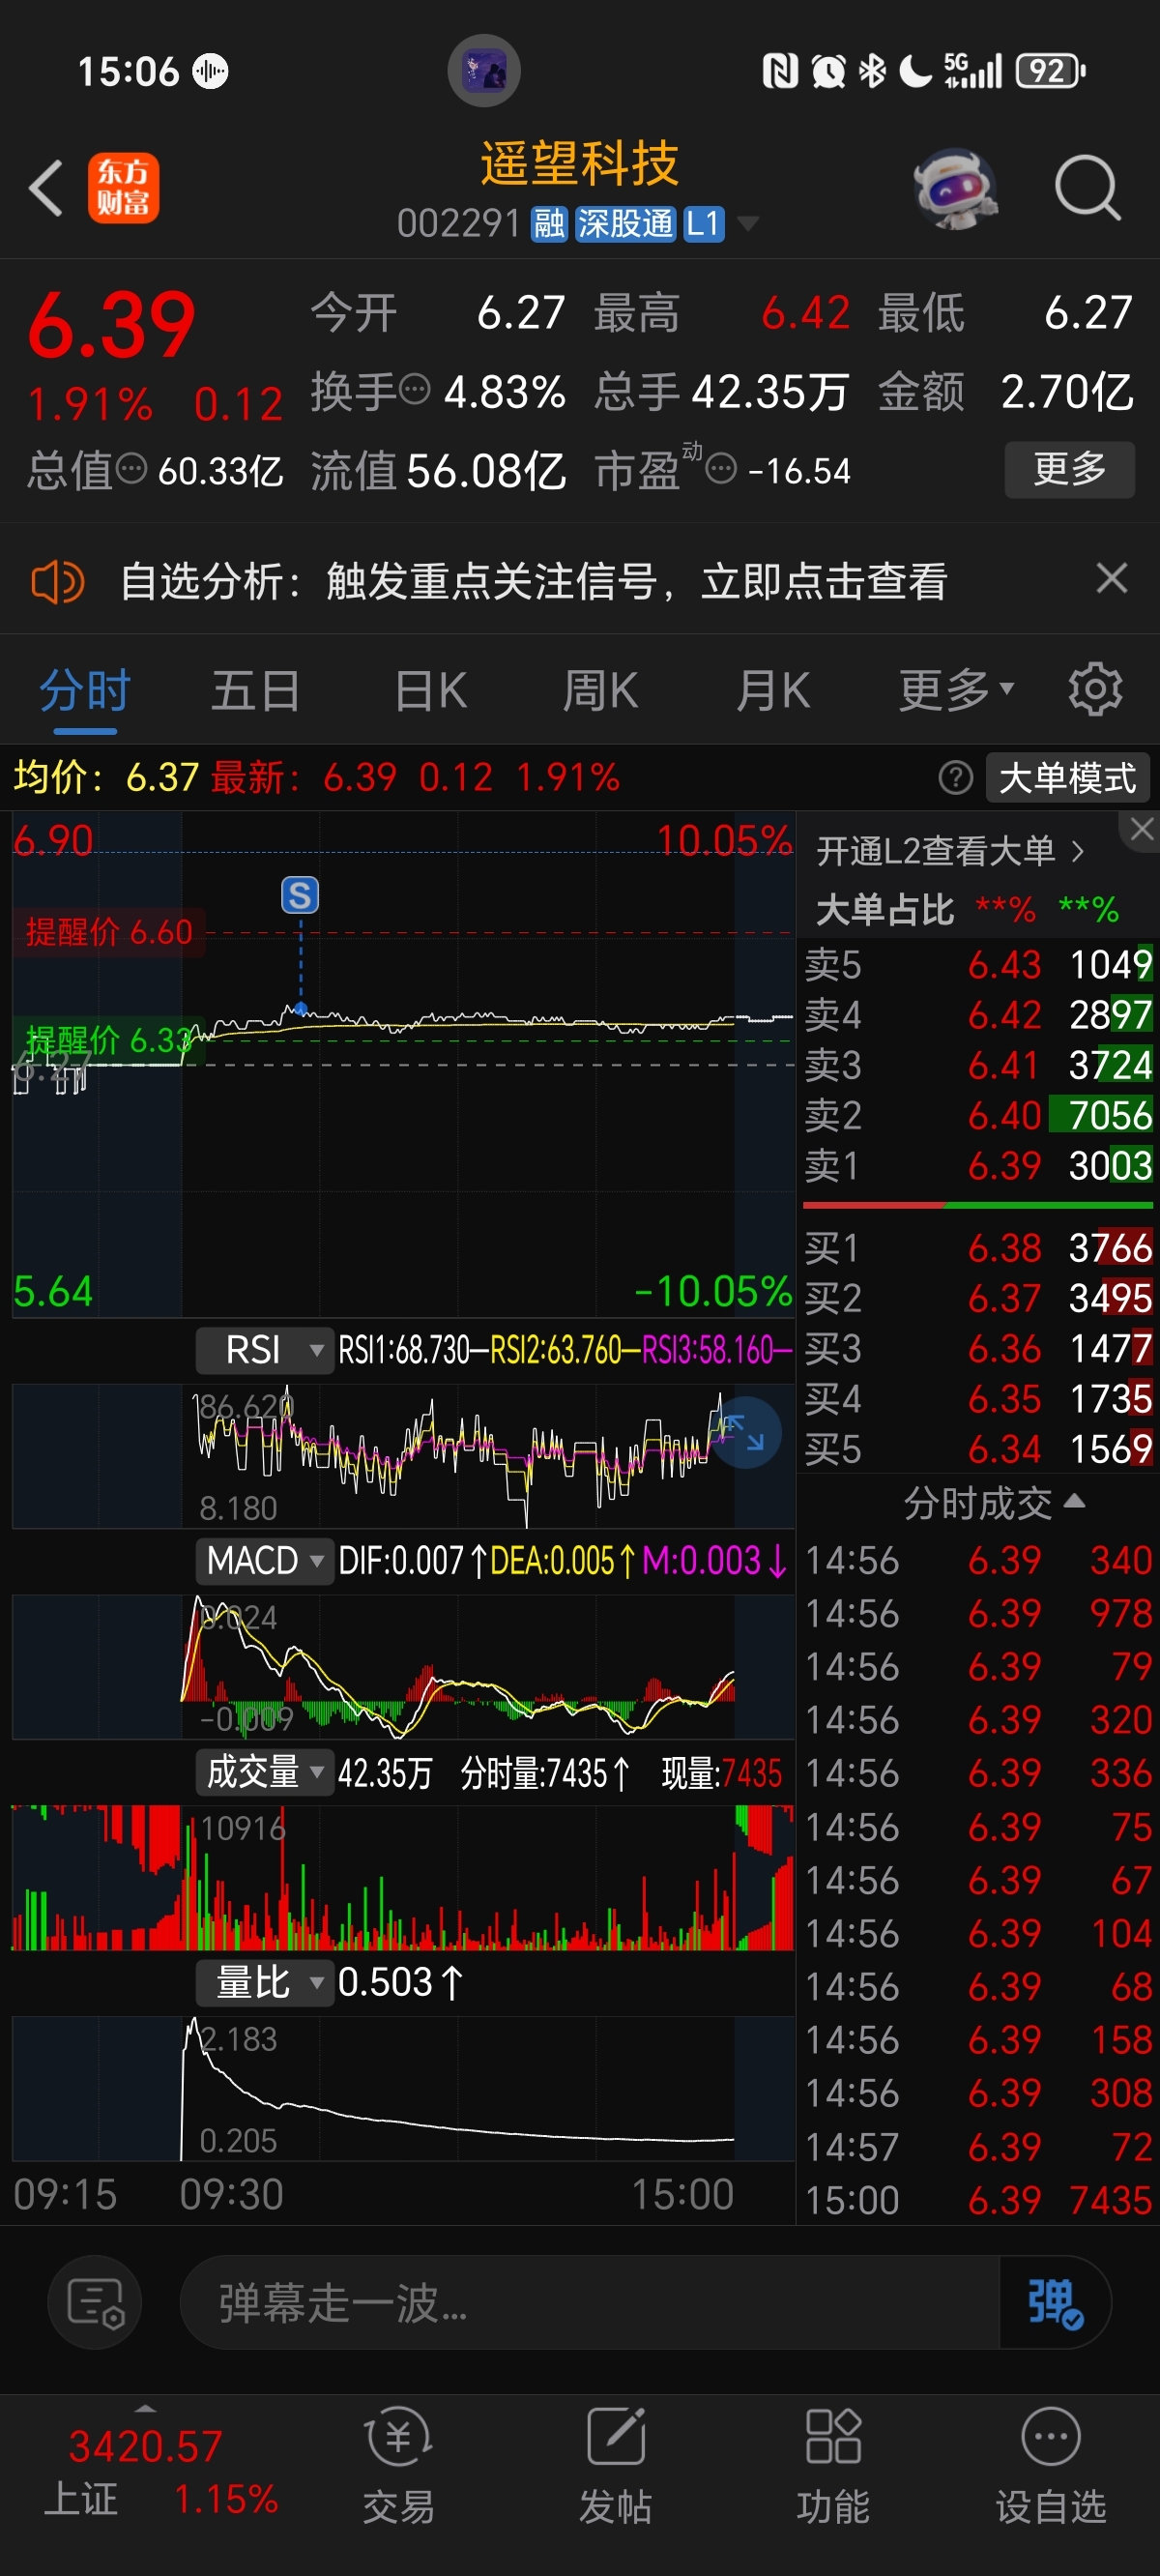Collapse the 分时成交 list

coord(993,1503)
